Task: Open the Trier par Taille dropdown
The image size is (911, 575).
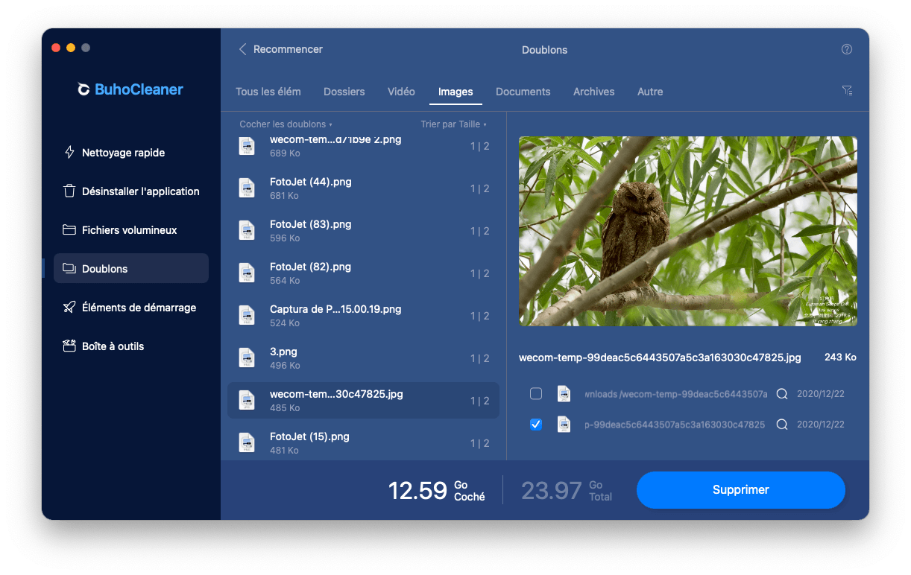Action: tap(453, 124)
